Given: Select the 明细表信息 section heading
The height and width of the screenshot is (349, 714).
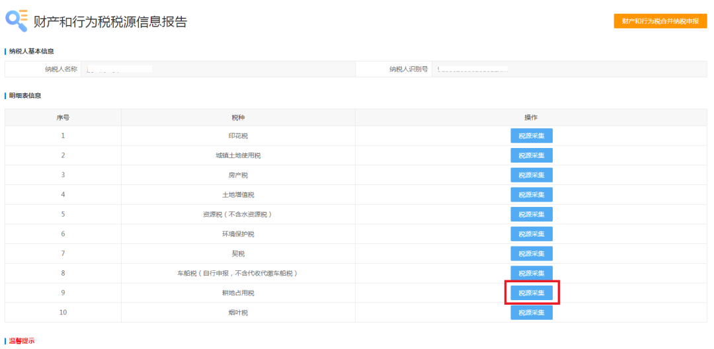Looking at the screenshot, I should [25, 96].
